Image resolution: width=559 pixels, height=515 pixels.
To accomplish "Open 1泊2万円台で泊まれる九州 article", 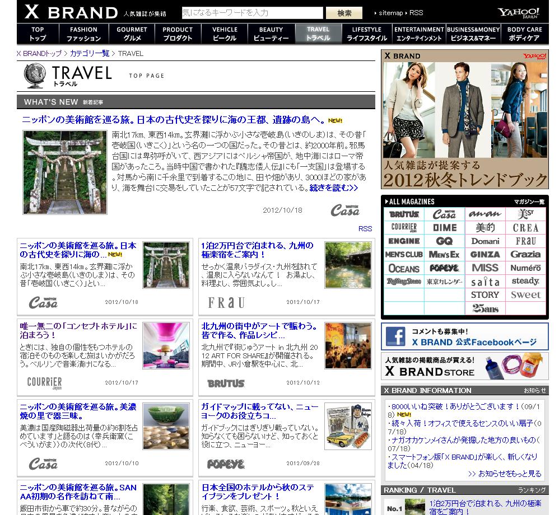I will pyautogui.click(x=258, y=250).
